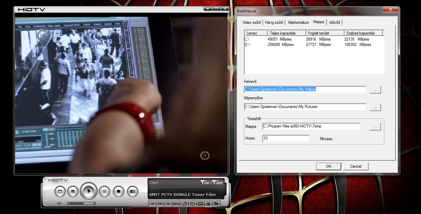Pause the TV playback
The image size is (421, 214).
coord(73,191)
